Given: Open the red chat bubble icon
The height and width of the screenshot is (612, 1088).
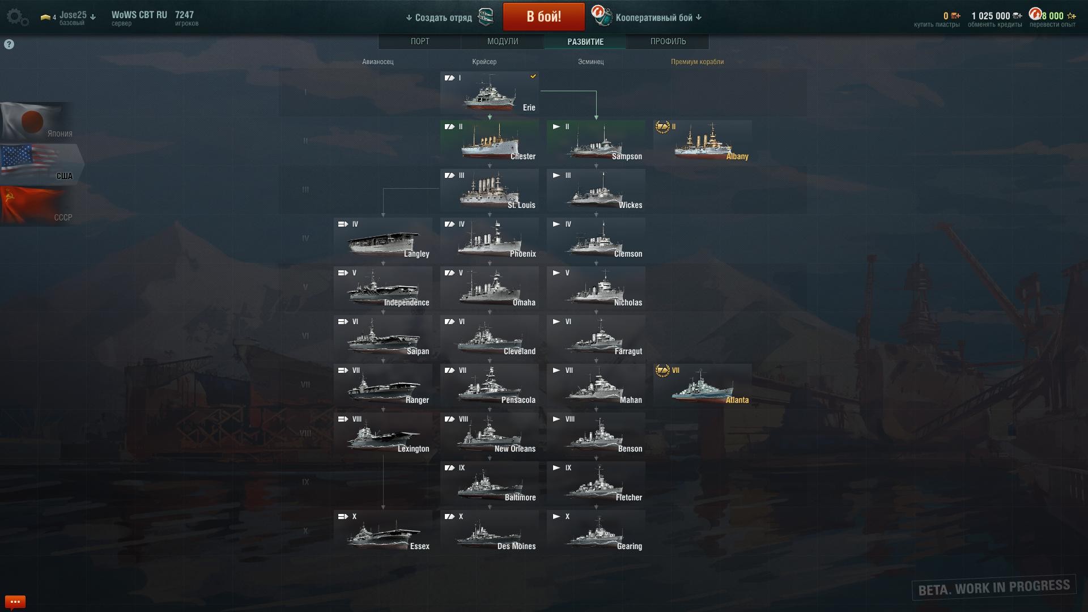Looking at the screenshot, I should 15,601.
